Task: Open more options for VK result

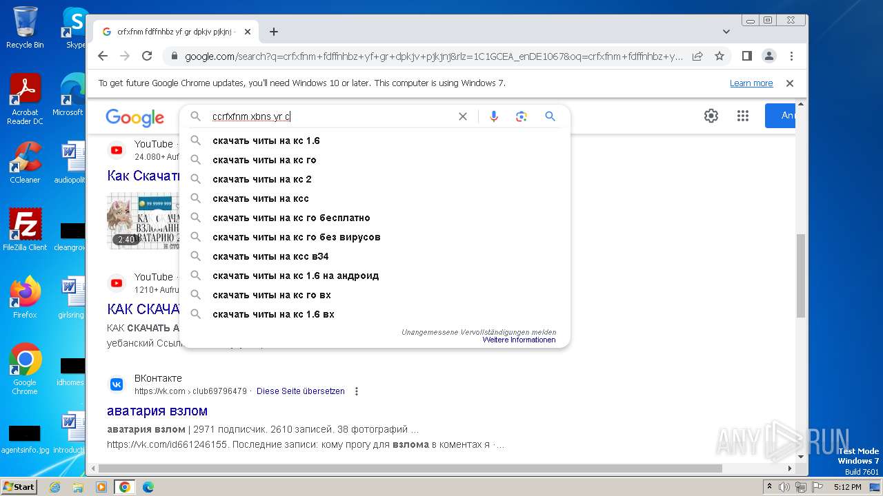Action: [x=357, y=391]
